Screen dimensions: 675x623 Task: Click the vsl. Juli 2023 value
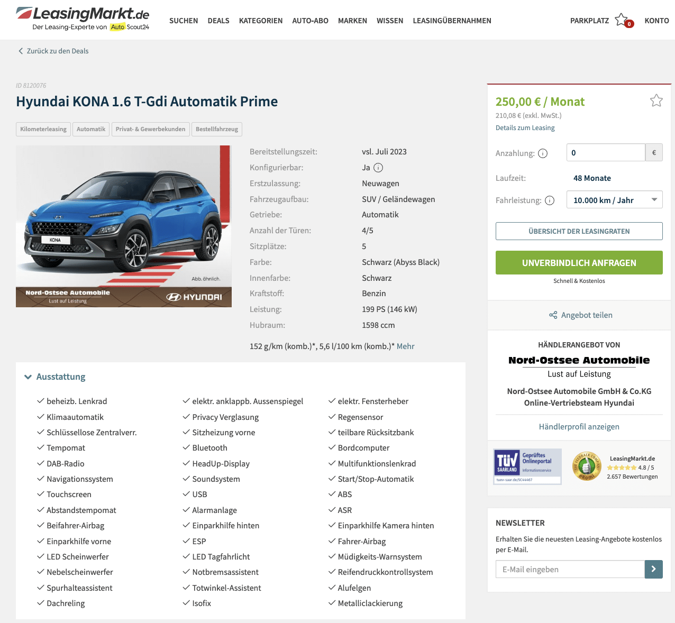click(x=384, y=152)
